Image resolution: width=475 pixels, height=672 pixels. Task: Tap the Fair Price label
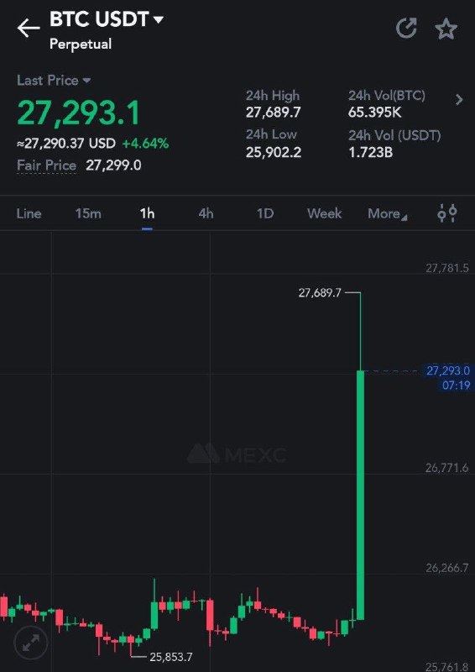coord(47,165)
